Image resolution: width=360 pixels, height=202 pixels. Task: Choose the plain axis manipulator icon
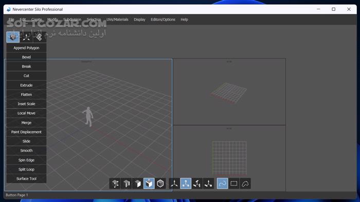click(174, 184)
